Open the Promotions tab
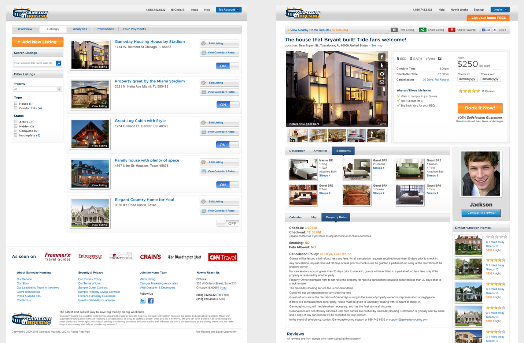The width and height of the screenshot is (524, 343). (x=105, y=29)
